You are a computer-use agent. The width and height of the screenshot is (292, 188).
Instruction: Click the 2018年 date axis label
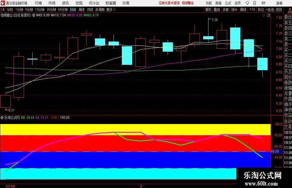coord(10,186)
